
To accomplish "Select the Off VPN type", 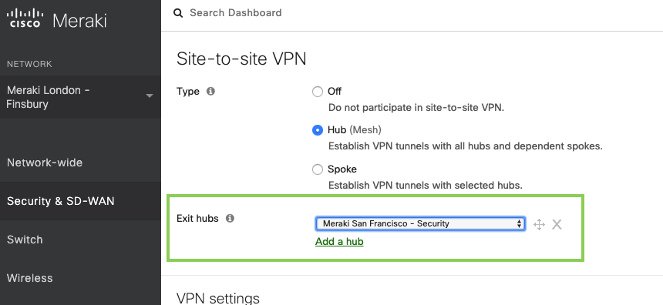I will tap(317, 92).
